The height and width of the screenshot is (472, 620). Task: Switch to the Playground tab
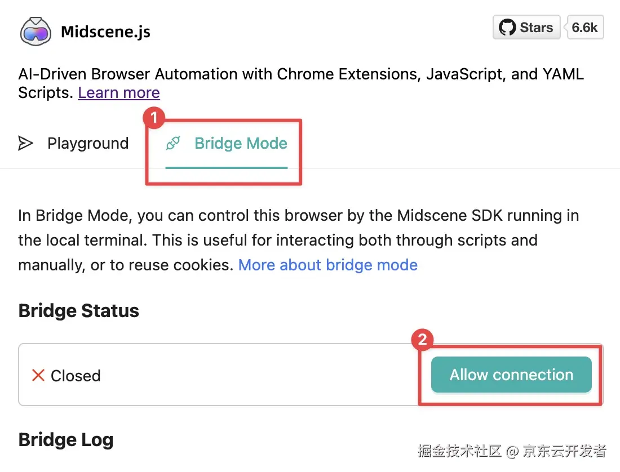(73, 144)
